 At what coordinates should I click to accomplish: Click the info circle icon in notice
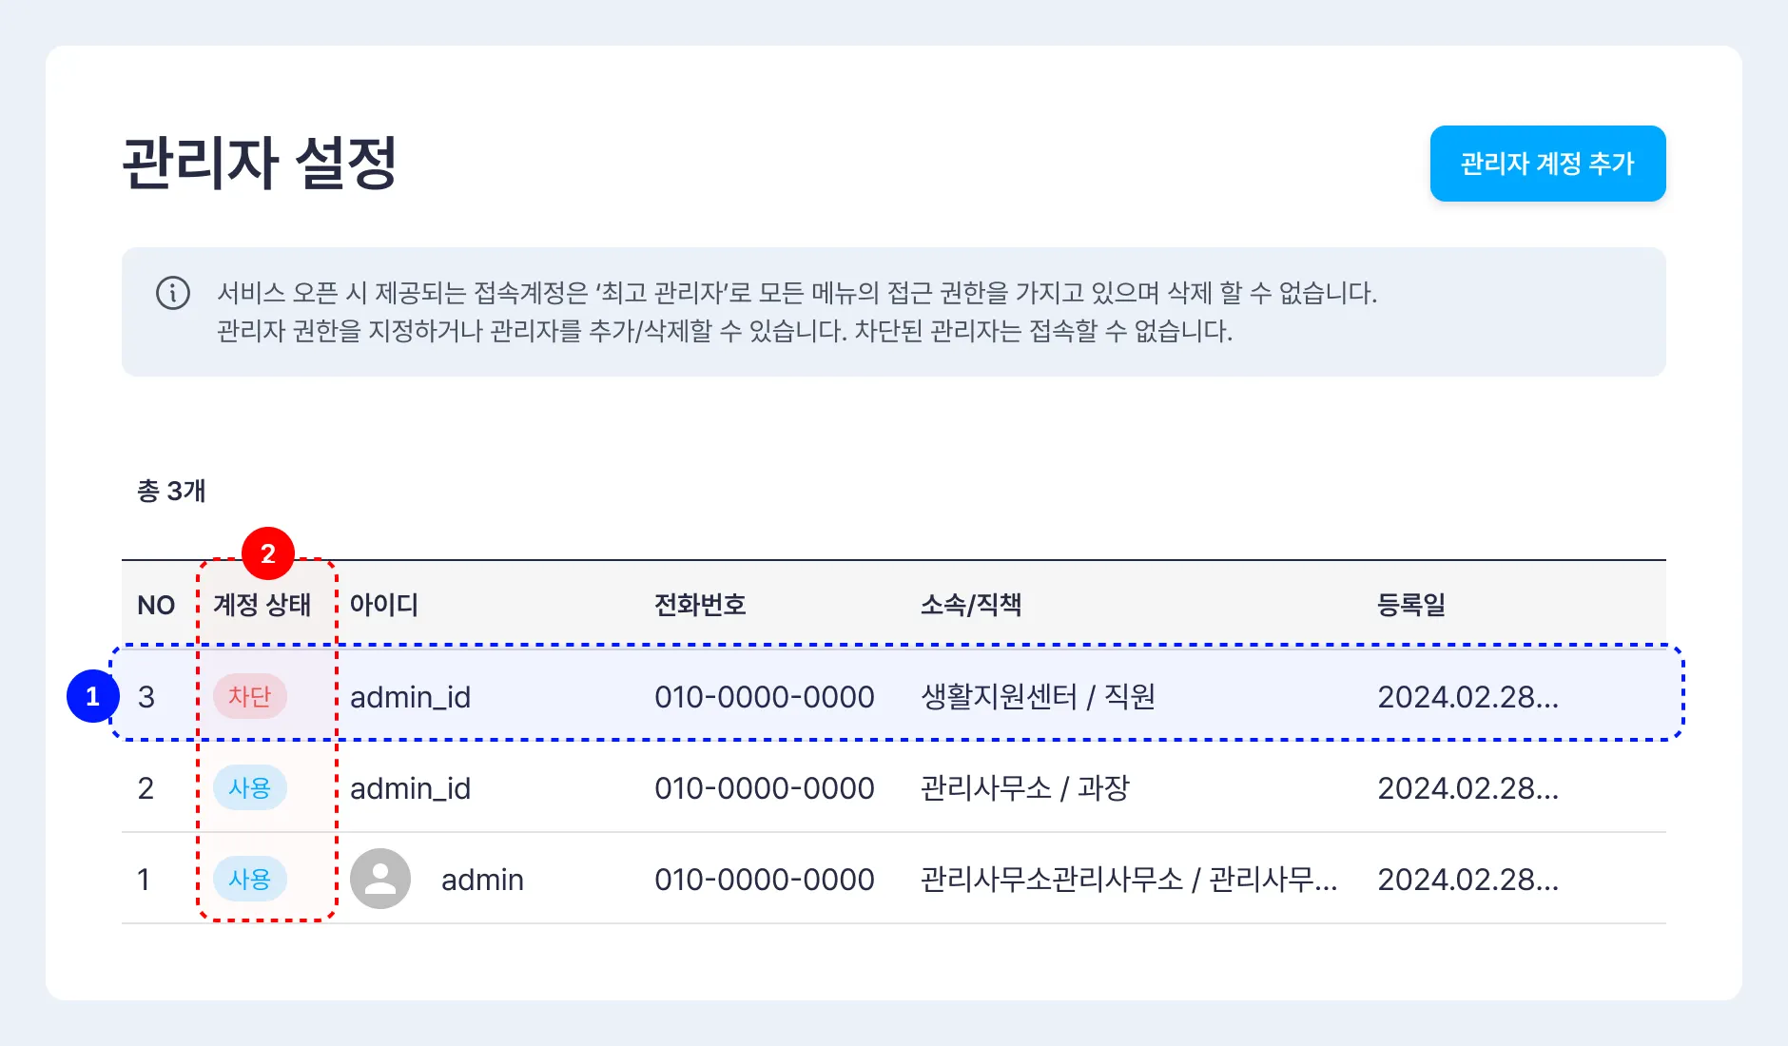coord(173,293)
